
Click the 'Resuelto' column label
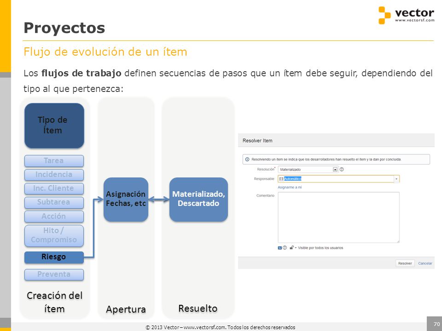(198, 308)
